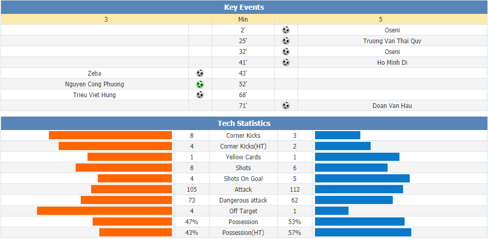
Task: Click the orange Off Target bar
Action: 104,211
